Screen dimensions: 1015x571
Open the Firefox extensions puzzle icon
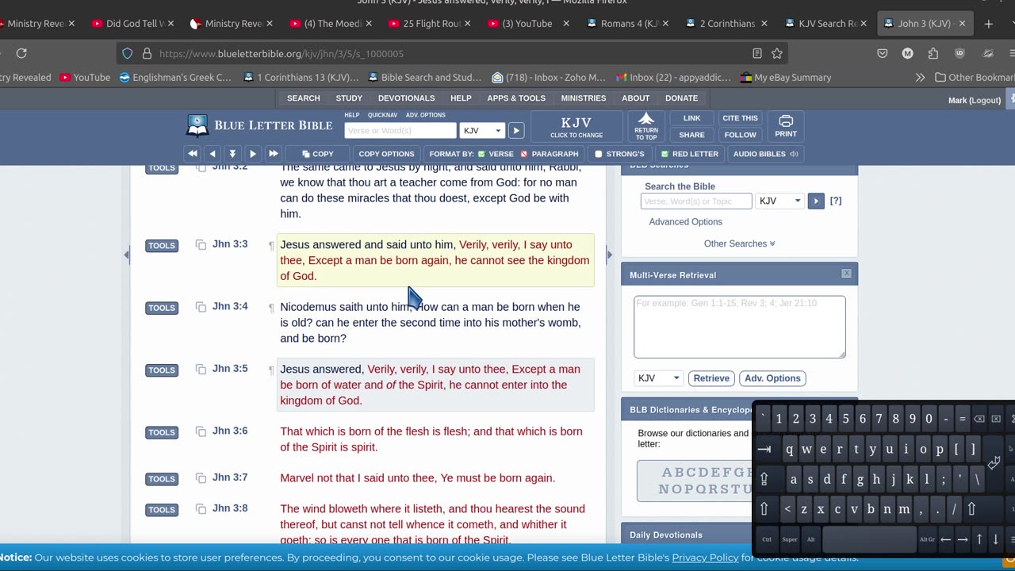(933, 53)
